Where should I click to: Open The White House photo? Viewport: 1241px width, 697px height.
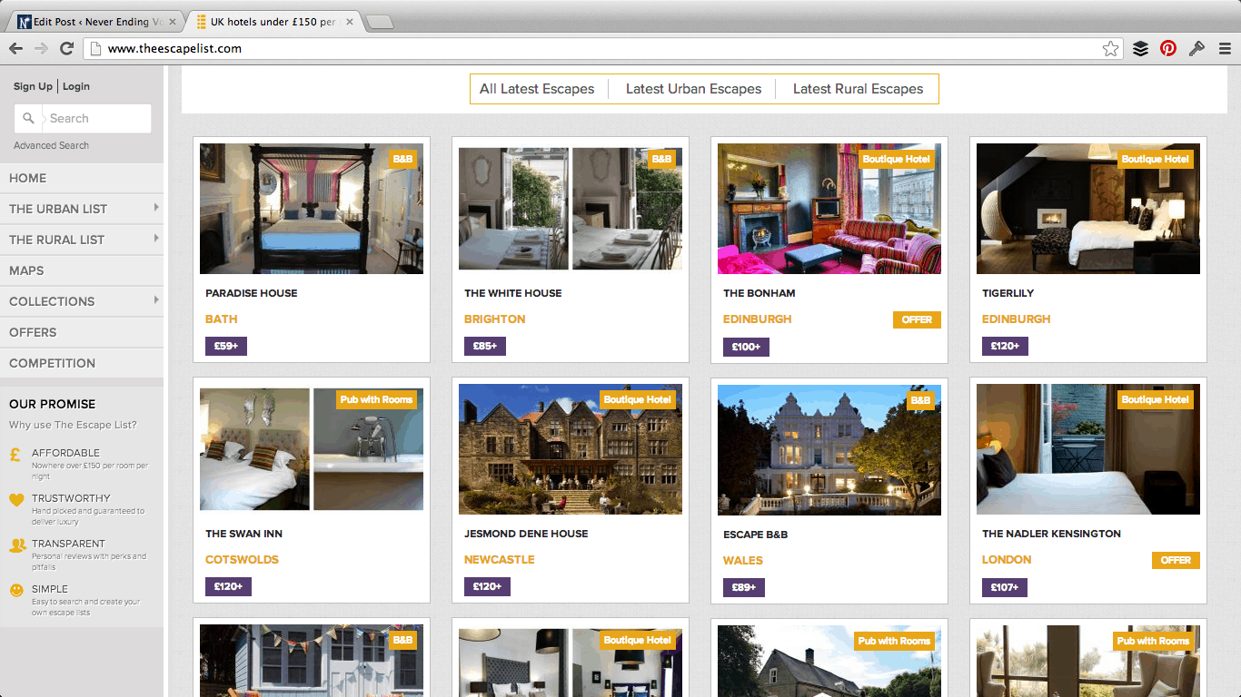point(571,209)
